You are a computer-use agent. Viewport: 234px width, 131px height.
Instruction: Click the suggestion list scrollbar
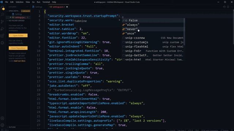coord(184,32)
